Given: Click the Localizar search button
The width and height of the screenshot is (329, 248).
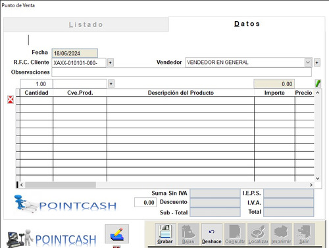Looking at the screenshot, I should (258, 234).
